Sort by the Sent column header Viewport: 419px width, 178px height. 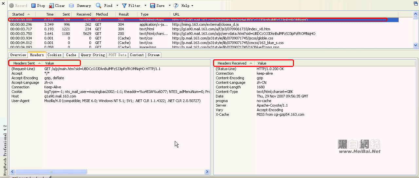click(x=63, y=14)
